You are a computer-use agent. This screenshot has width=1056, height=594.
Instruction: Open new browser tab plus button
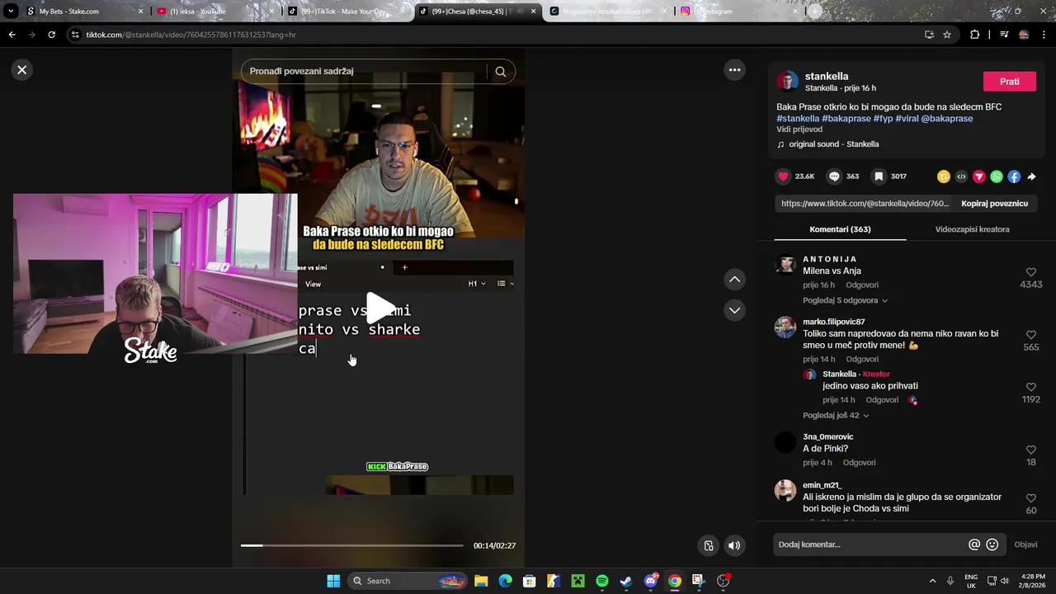click(x=814, y=12)
